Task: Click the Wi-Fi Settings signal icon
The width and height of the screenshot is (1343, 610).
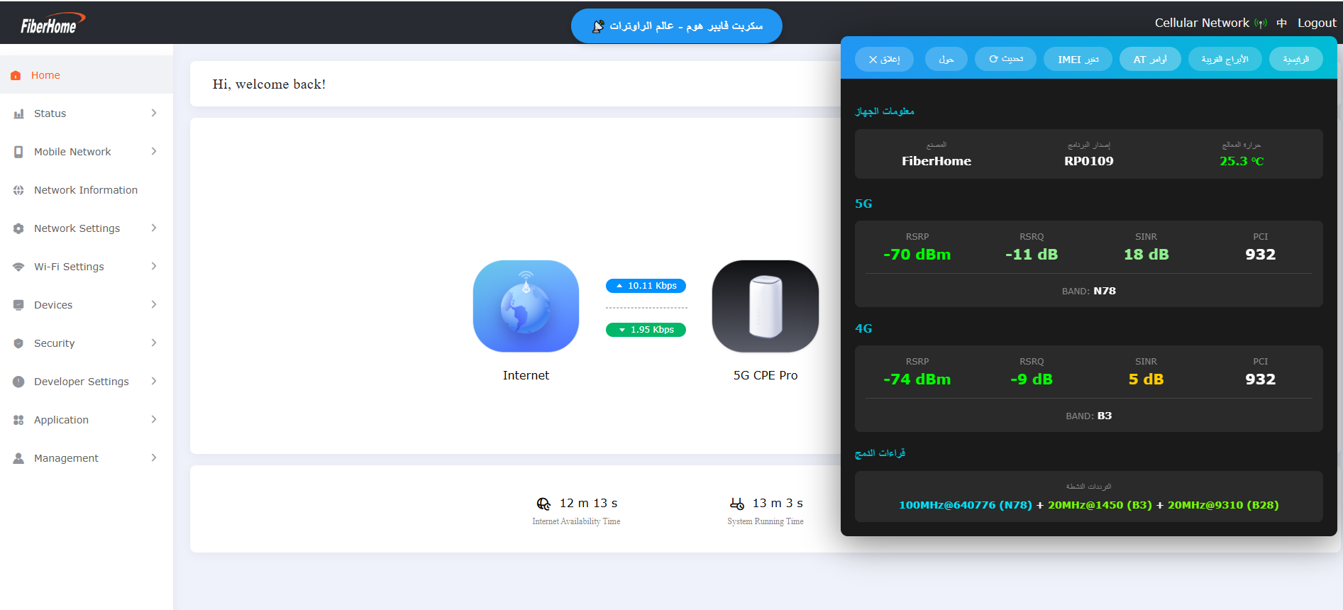Action: pos(18,267)
